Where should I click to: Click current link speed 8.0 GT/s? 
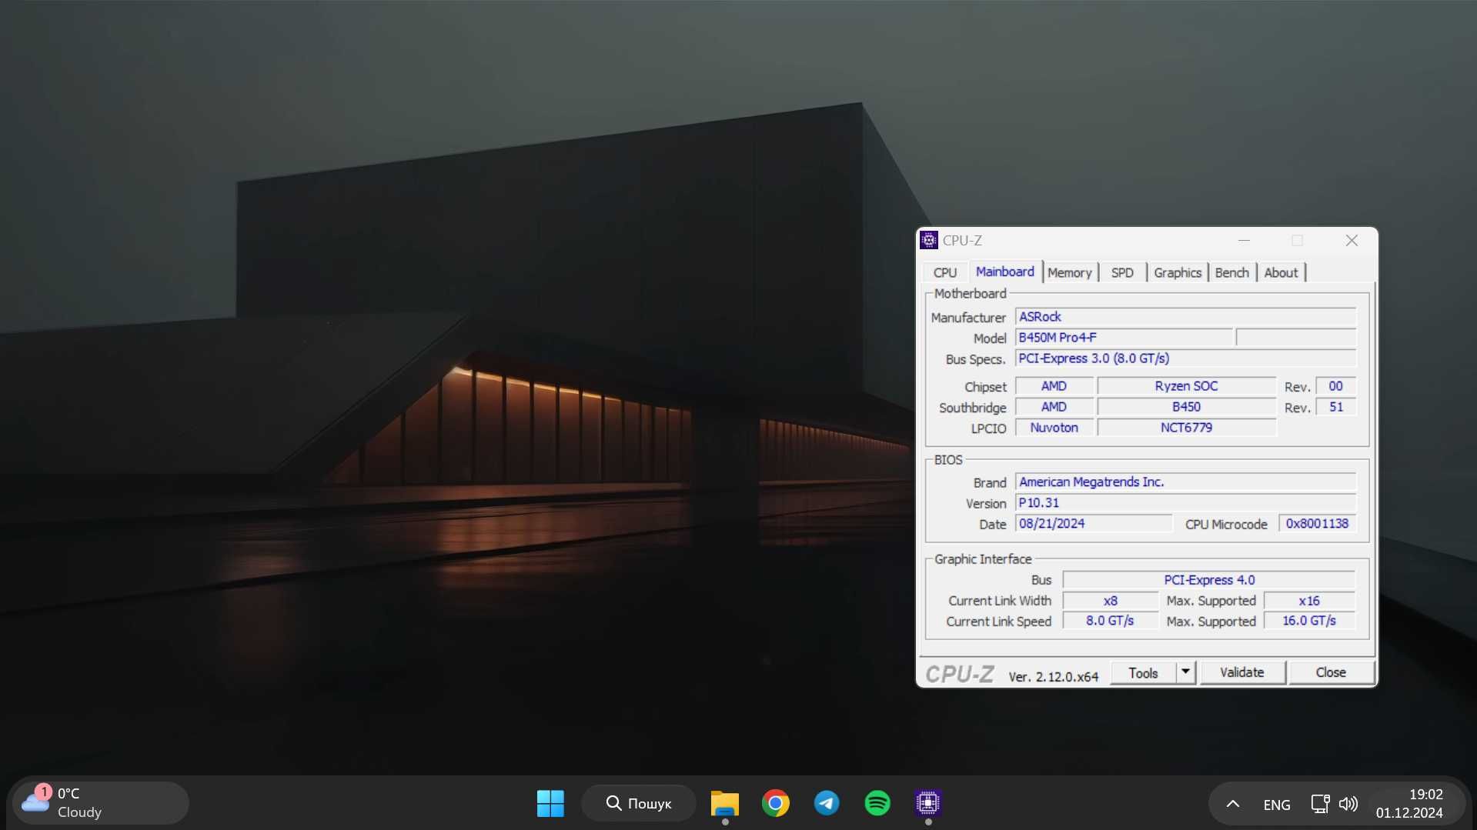(x=1110, y=621)
